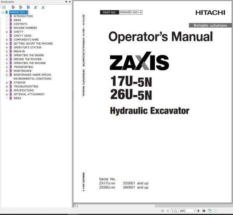Click the Bookmarks panel title
The height and width of the screenshot is (215, 233).
click(x=7, y=2)
